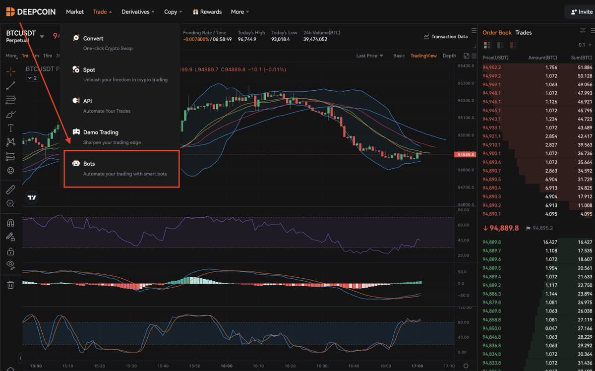Image resolution: width=595 pixels, height=371 pixels.
Task: Select the 15m chart timeframe
Action: (x=48, y=56)
